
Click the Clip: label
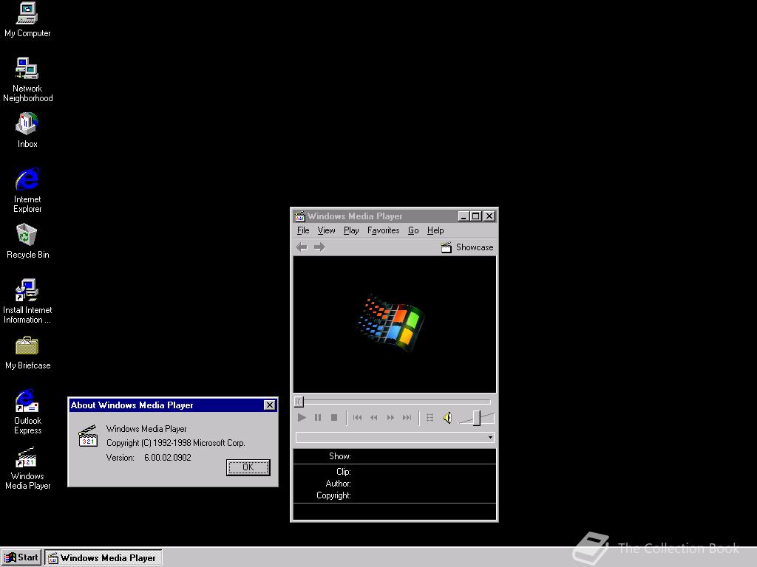click(343, 472)
